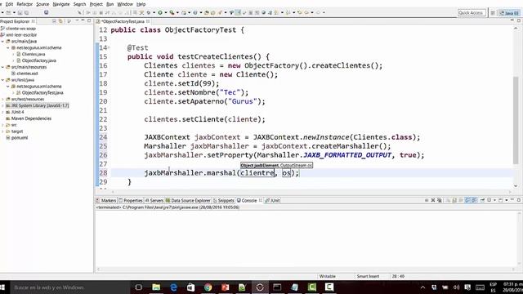The height and width of the screenshot is (294, 523).
Task: Close the ObjectFactoryTest.java editor tab
Action: pos(148,21)
